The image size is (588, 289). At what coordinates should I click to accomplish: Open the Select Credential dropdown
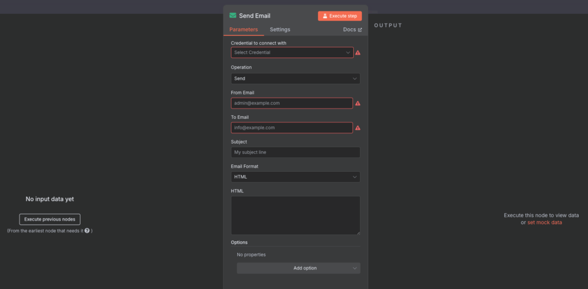292,52
